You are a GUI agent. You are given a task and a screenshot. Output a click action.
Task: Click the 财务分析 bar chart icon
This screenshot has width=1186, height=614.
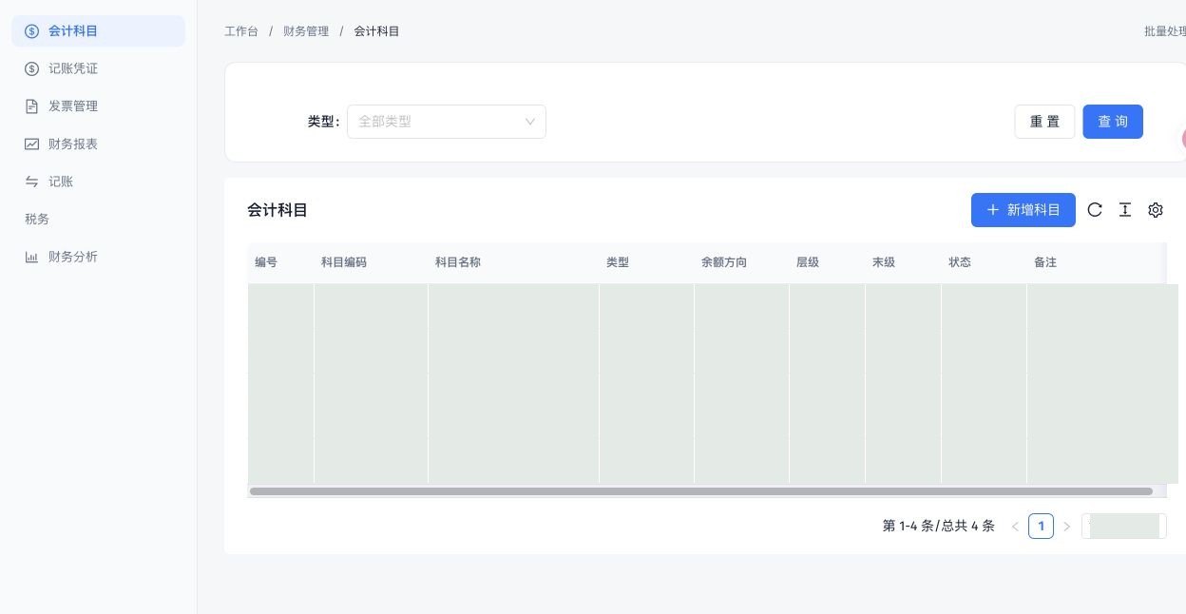click(31, 257)
